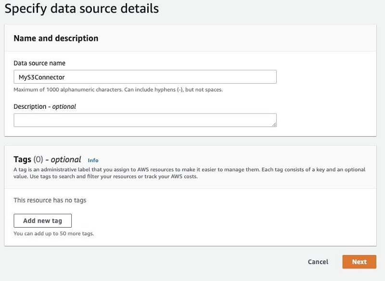
Task: Click the Data source name input field
Action: pos(145,77)
